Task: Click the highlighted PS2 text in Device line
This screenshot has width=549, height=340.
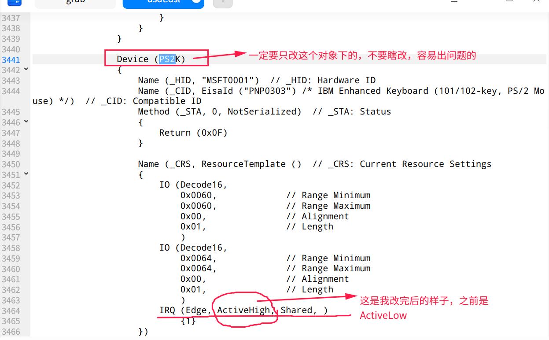Action: [x=167, y=59]
